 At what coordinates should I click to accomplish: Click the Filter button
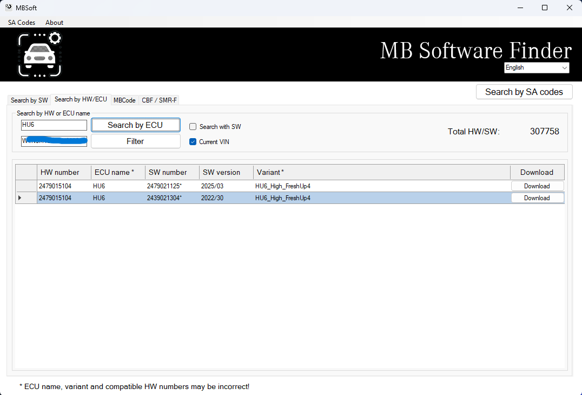pyautogui.click(x=135, y=141)
